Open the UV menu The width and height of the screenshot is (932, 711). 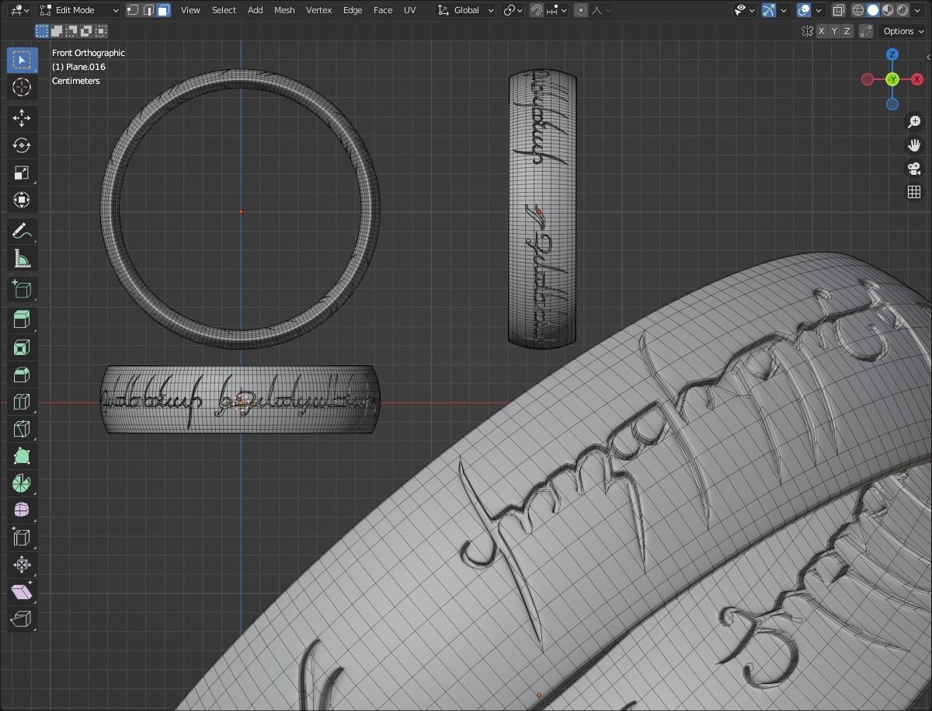click(x=410, y=10)
